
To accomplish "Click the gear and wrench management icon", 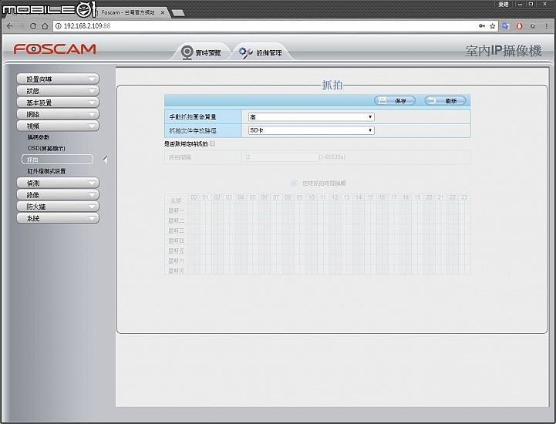I will pyautogui.click(x=245, y=52).
